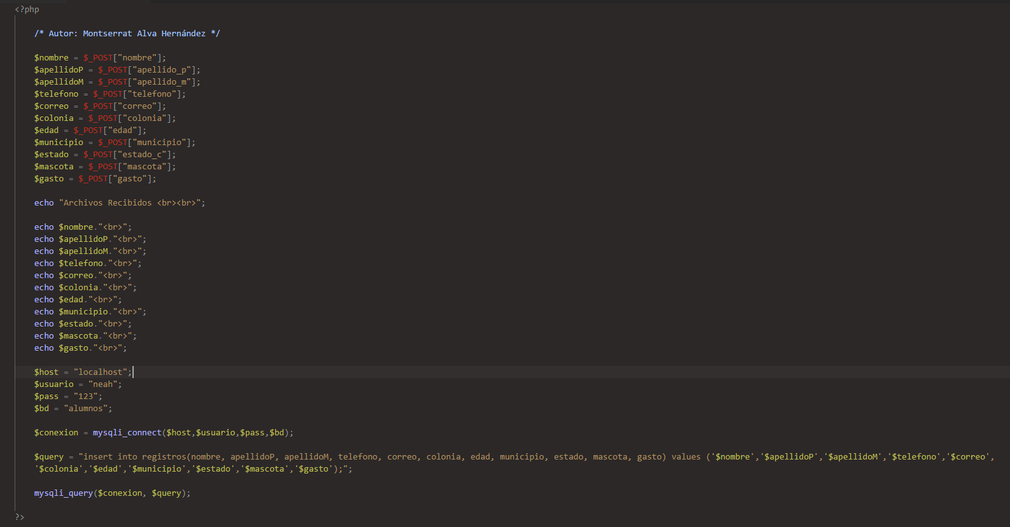Screen dimensions: 1010x527
Task: Click the echo $apellidoP line
Action: [x=90, y=239]
